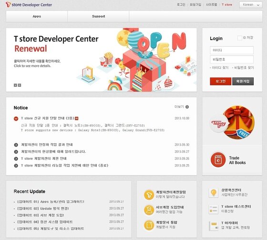The width and height of the screenshot is (267, 240).
Task: Open the Support menu tab
Action: point(98,16)
